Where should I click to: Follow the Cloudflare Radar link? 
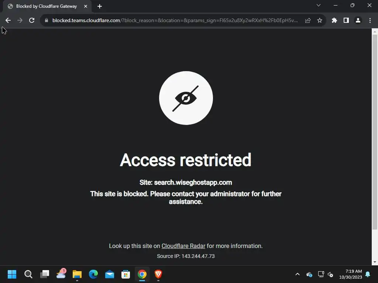coord(183,246)
